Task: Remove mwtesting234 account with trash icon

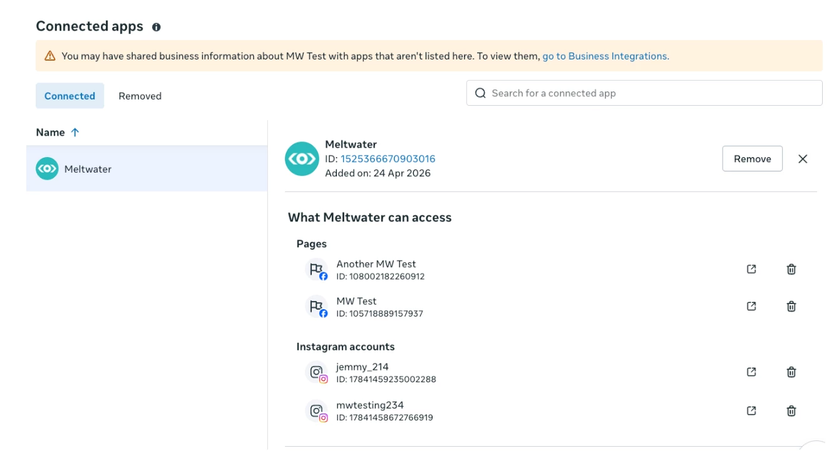Action: tap(791, 410)
